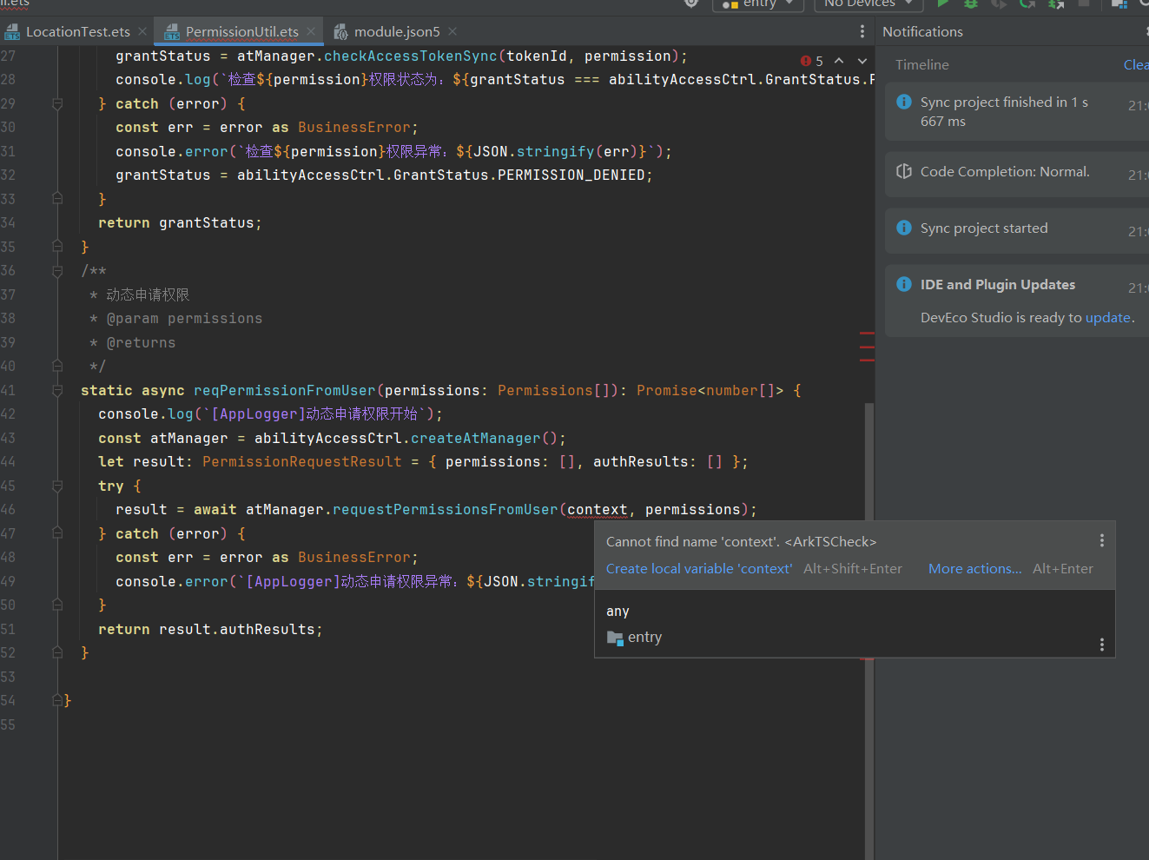Click the Code Completion notification icon
This screenshot has height=860, width=1149.
click(x=904, y=171)
